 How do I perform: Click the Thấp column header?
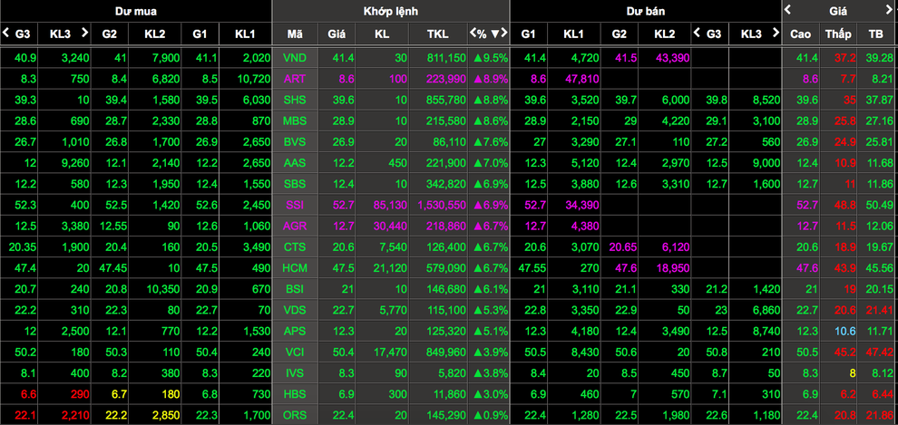838,34
